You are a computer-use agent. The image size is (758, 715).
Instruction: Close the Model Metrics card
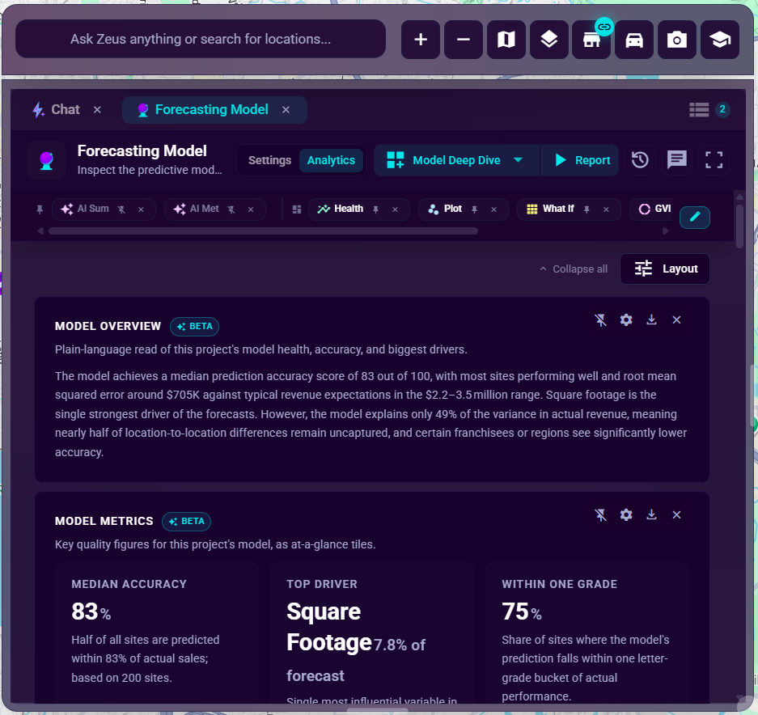pos(677,515)
